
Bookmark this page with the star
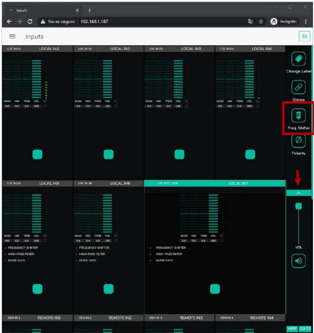[261, 22]
